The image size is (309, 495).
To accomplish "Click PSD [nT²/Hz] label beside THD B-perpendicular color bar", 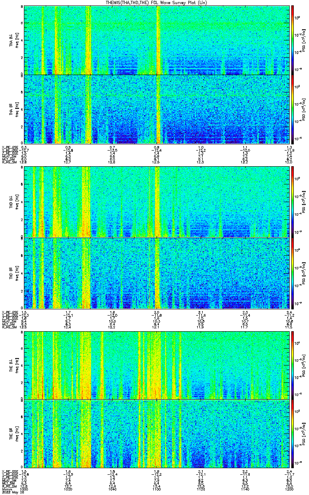I will click(x=304, y=202).
